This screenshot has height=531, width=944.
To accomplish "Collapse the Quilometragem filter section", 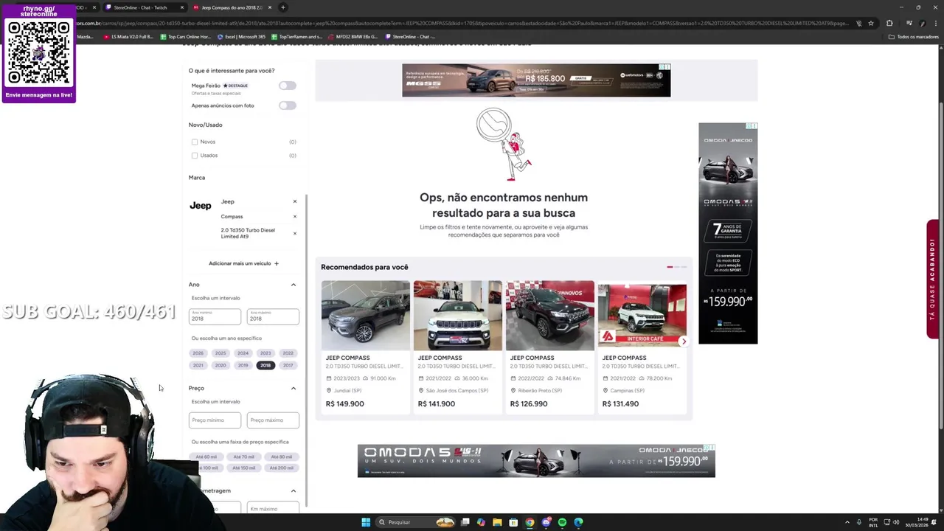I will click(293, 491).
